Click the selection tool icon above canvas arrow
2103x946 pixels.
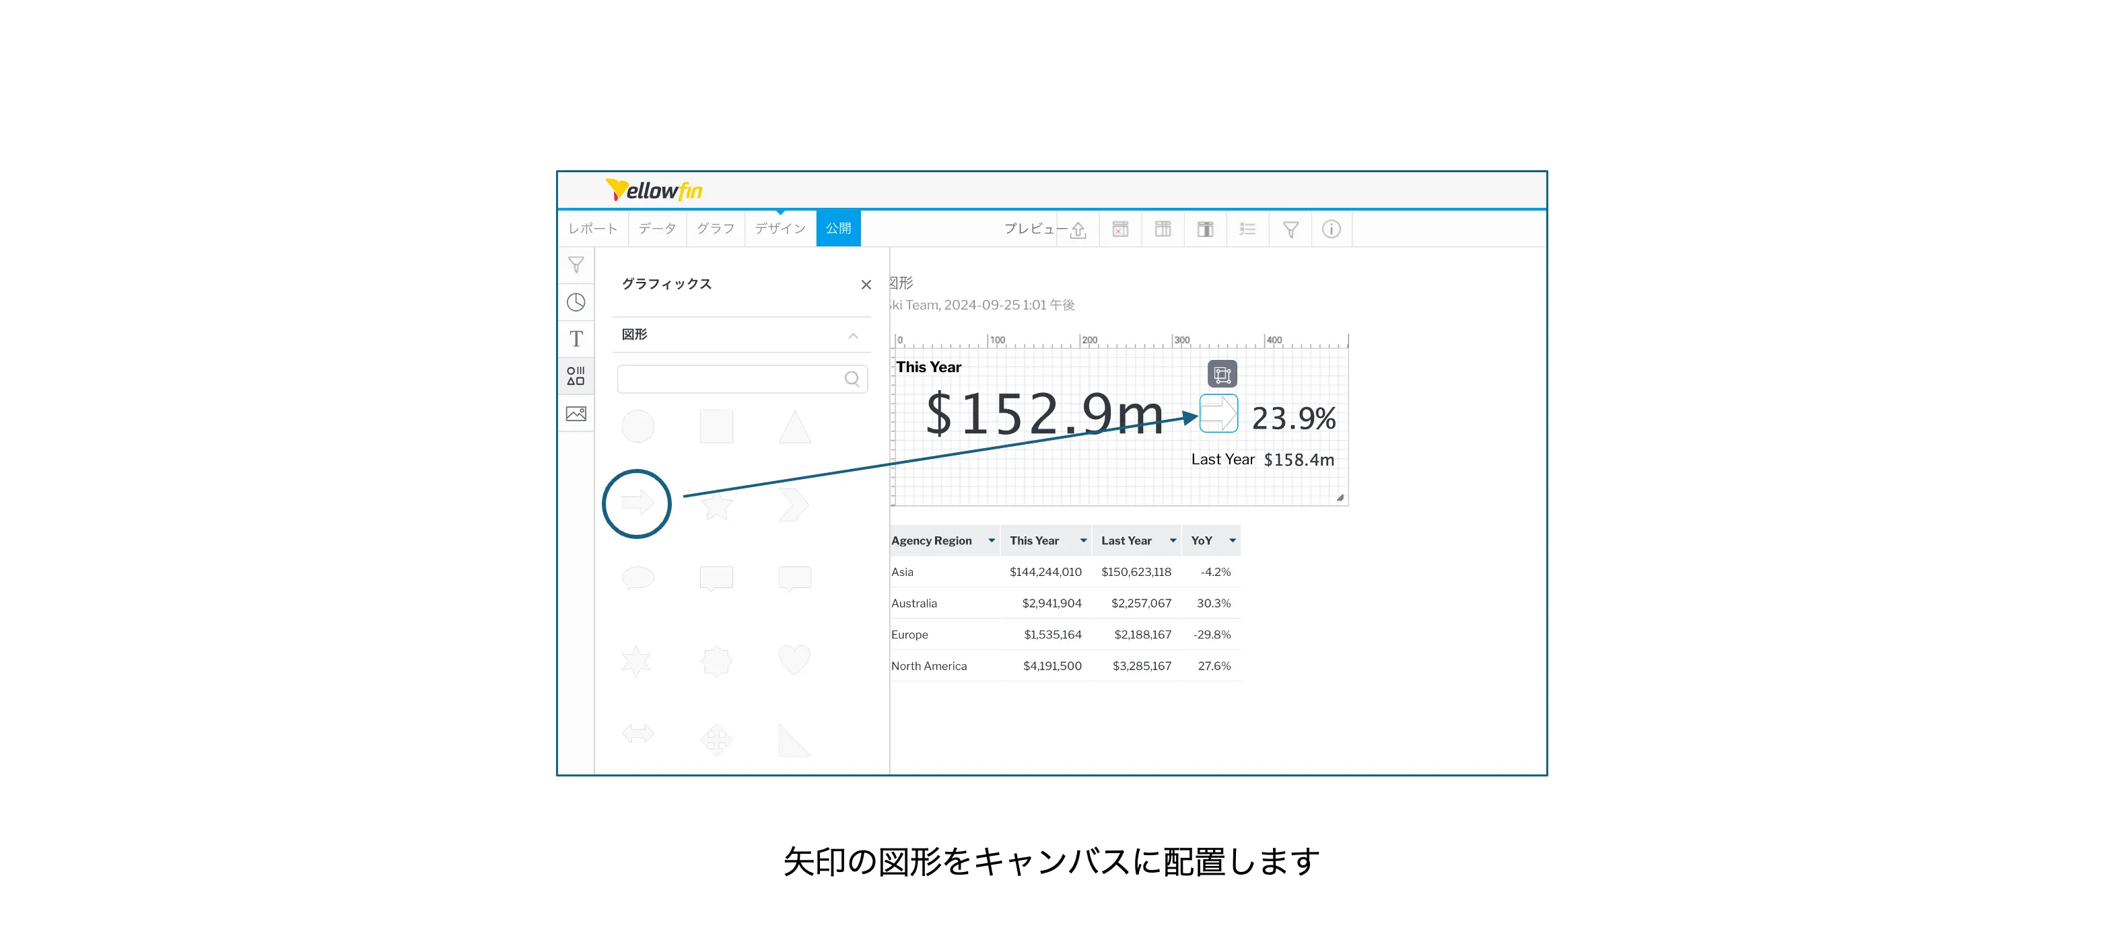point(1221,374)
